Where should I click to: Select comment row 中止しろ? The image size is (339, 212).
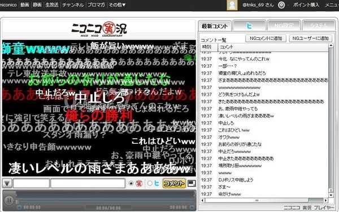264,123
